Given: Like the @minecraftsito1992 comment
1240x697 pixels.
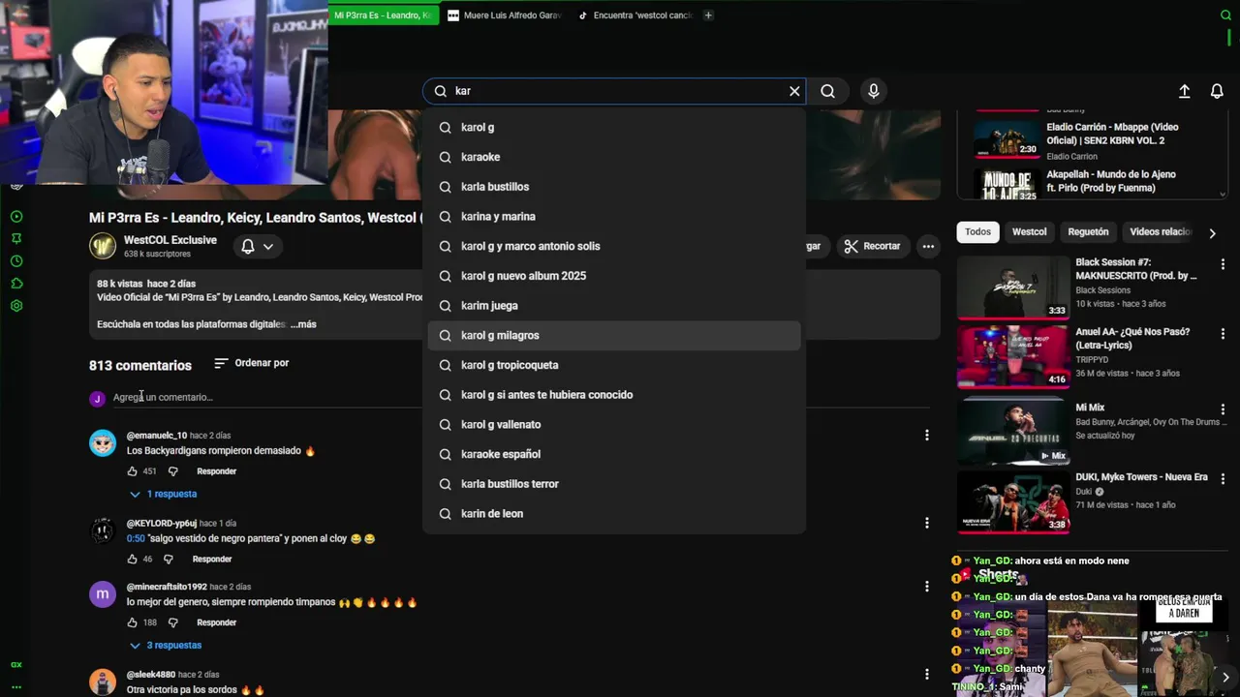Looking at the screenshot, I should coord(132,622).
